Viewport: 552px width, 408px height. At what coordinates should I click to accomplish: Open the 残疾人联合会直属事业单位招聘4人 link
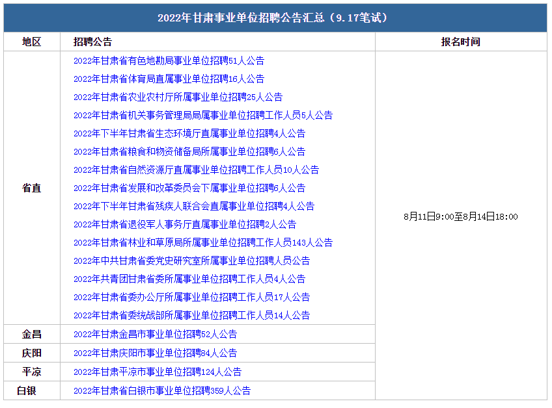[x=194, y=207]
